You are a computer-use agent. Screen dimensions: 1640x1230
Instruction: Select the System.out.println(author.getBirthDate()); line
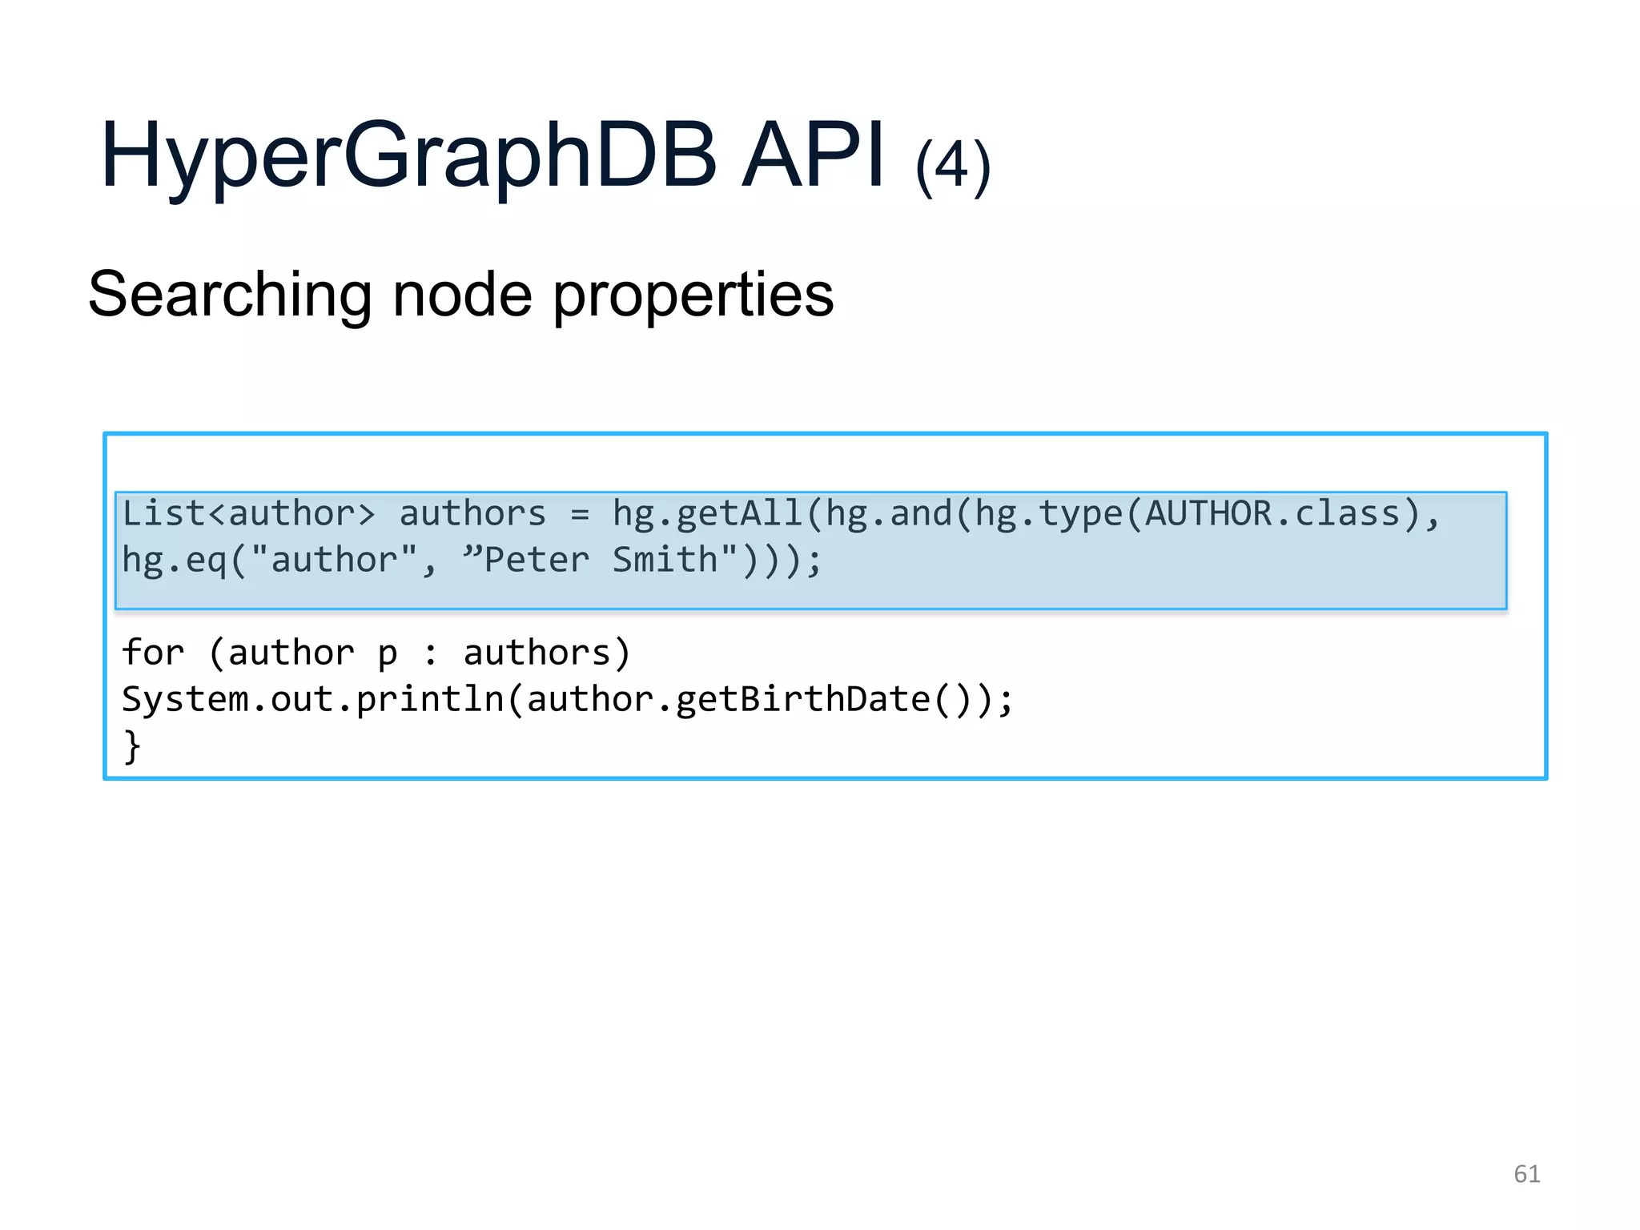pyautogui.click(x=568, y=699)
